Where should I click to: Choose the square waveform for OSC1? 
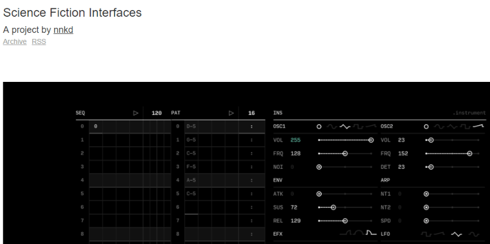357,126
